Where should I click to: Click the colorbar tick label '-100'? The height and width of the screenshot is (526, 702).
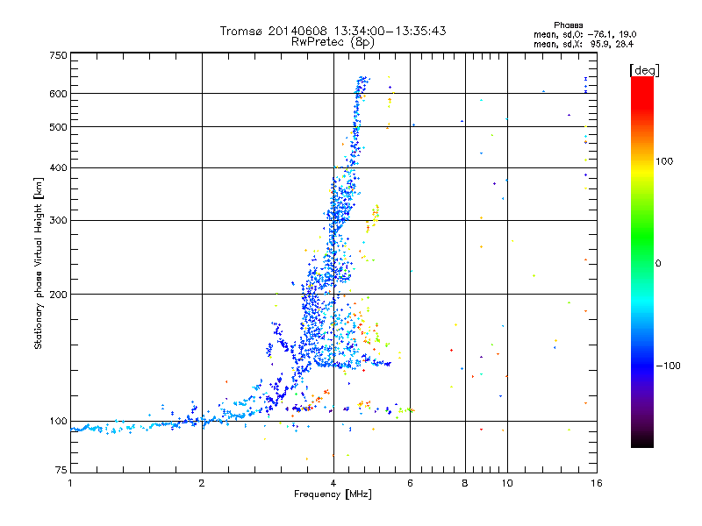click(669, 366)
